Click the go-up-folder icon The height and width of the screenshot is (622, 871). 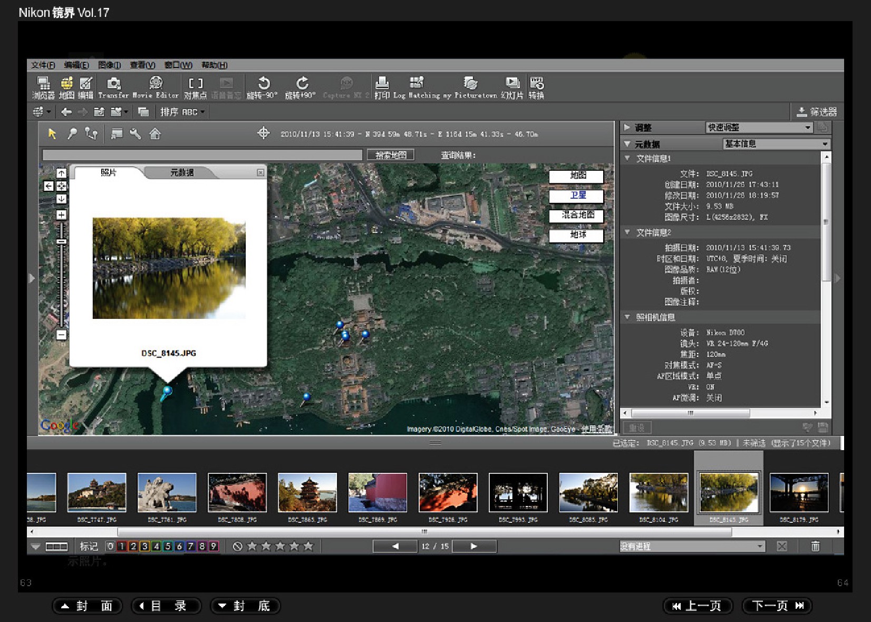pyautogui.click(x=99, y=112)
